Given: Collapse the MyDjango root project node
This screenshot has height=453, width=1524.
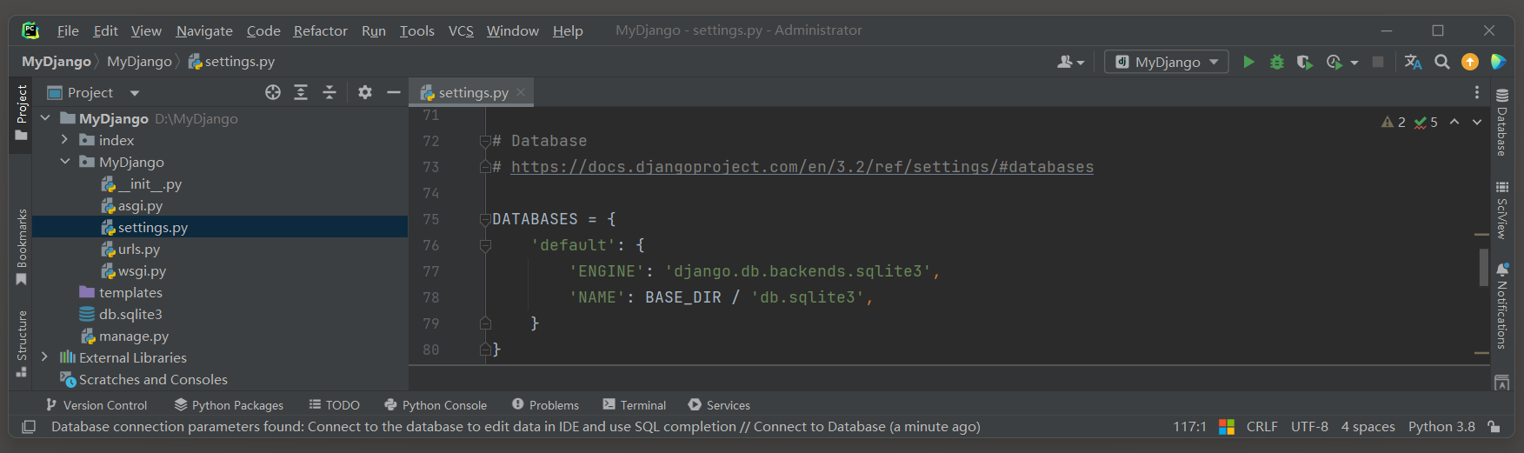Looking at the screenshot, I should click(45, 118).
